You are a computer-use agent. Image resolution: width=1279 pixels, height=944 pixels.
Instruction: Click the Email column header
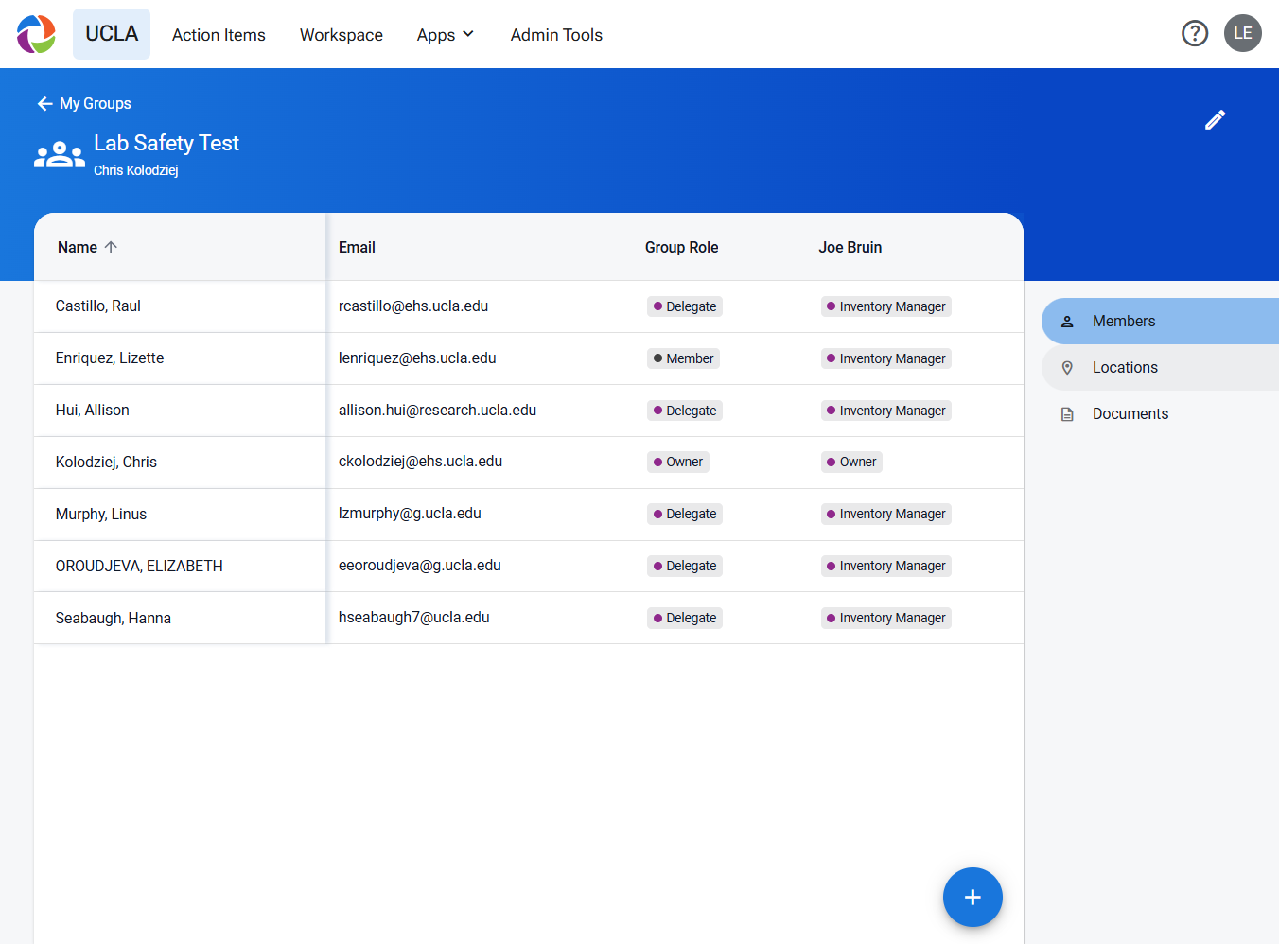point(357,247)
